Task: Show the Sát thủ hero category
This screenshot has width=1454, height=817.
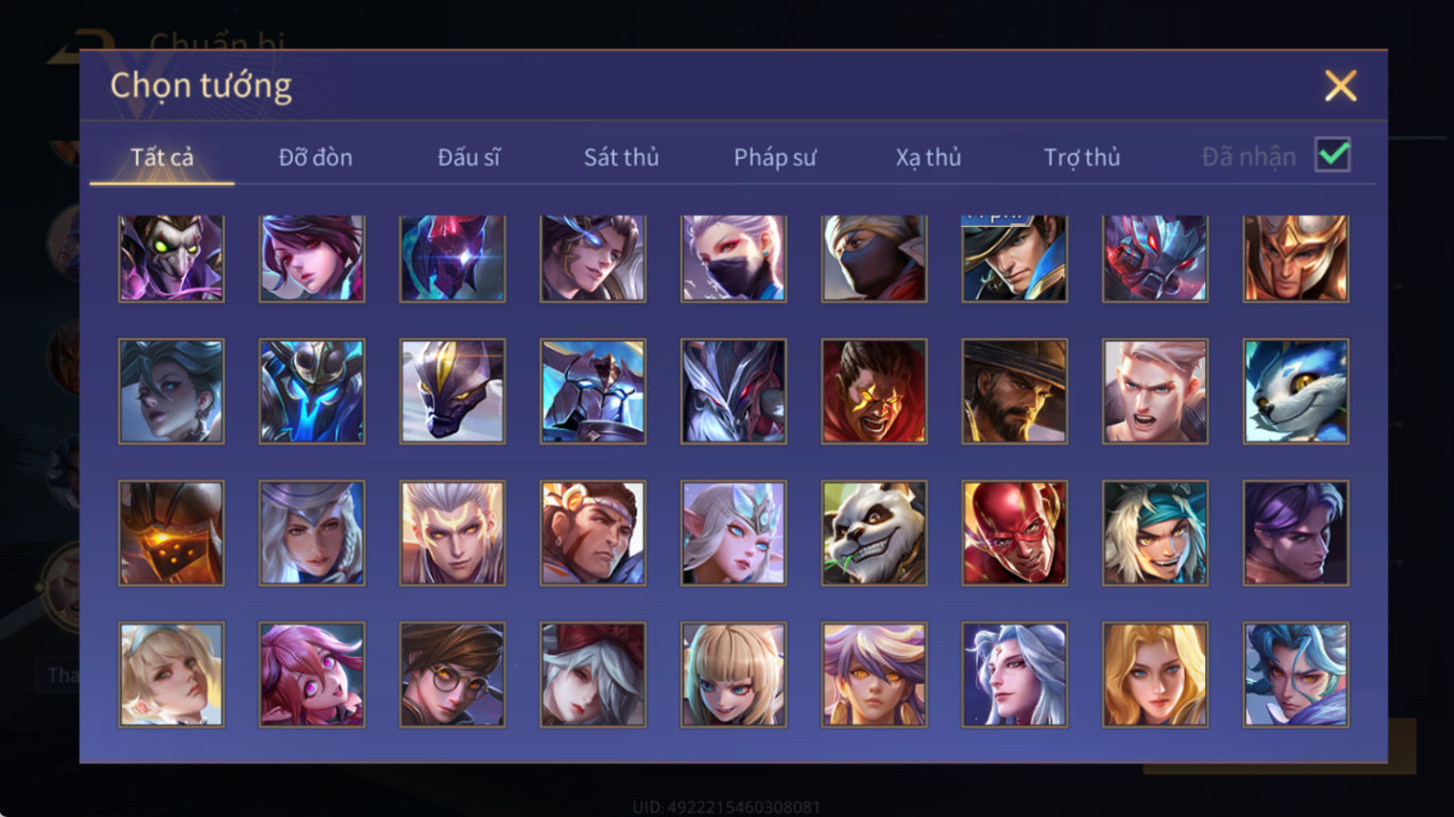Action: tap(621, 157)
